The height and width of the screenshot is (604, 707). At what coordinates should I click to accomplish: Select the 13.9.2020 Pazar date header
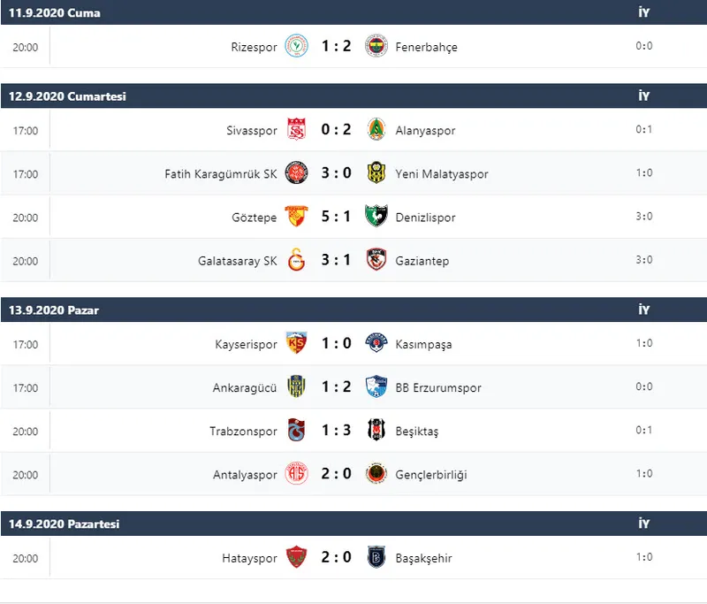54,310
